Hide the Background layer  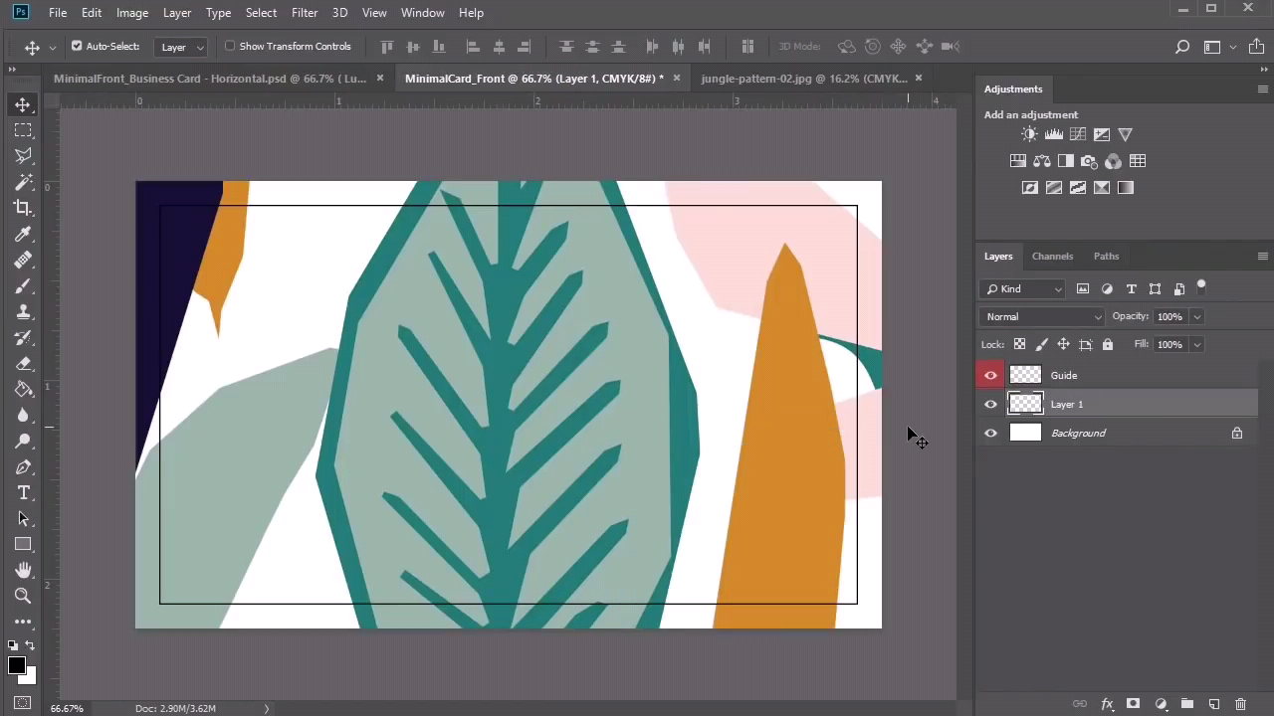coord(990,433)
